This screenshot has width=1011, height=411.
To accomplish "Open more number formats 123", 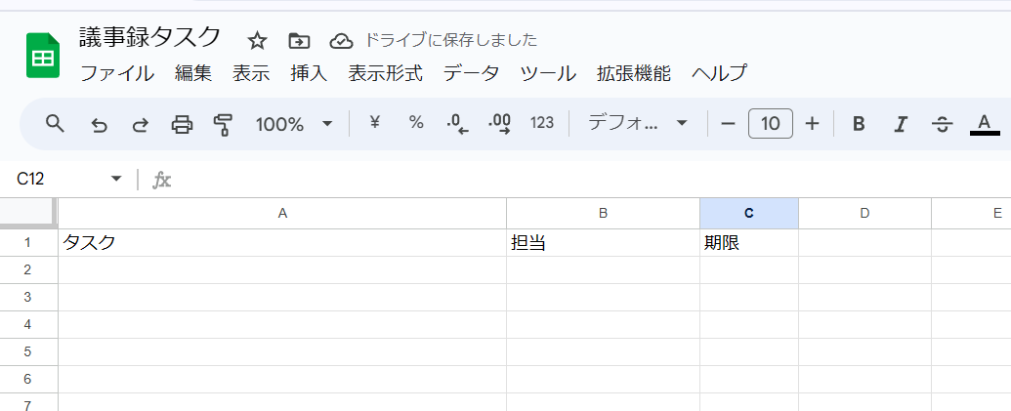I will [x=541, y=123].
